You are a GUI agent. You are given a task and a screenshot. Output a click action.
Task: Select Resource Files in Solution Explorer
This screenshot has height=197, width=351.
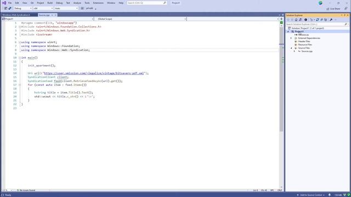pos(305,45)
